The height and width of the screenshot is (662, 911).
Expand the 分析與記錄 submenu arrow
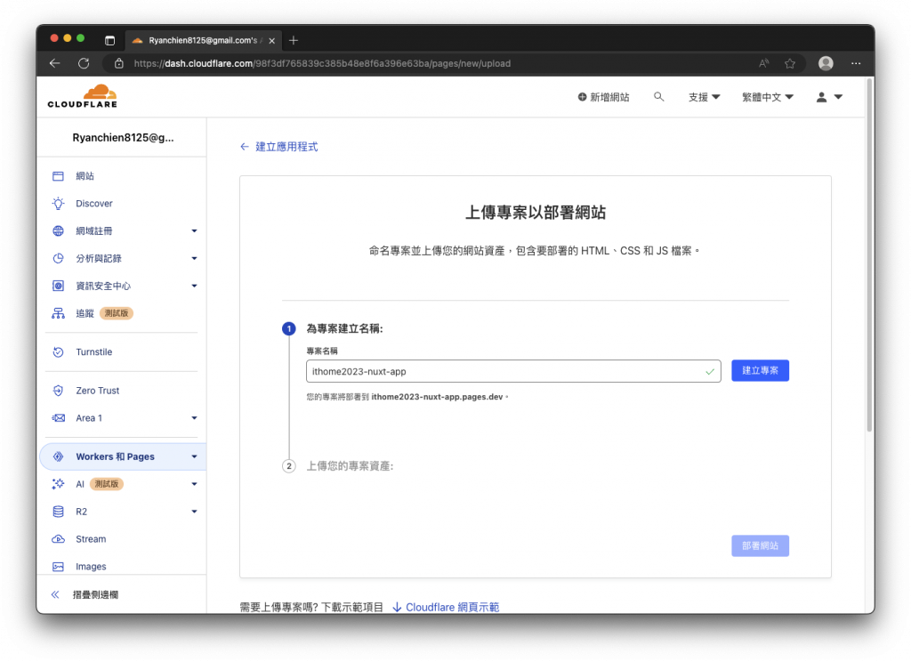click(x=194, y=258)
